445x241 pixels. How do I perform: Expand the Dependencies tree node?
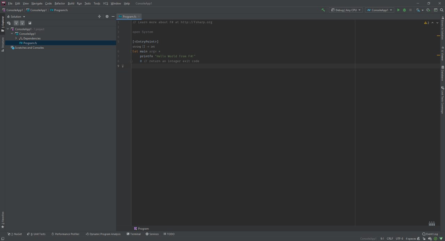[x=16, y=38]
